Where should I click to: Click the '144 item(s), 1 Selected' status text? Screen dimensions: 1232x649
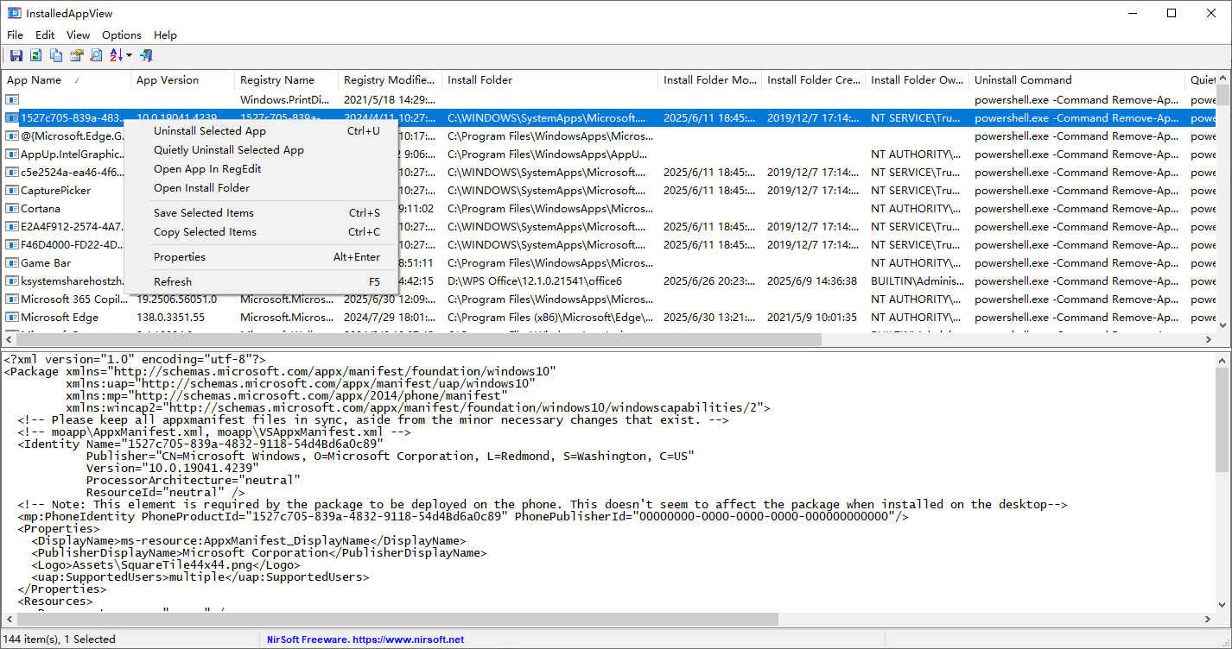(60, 640)
